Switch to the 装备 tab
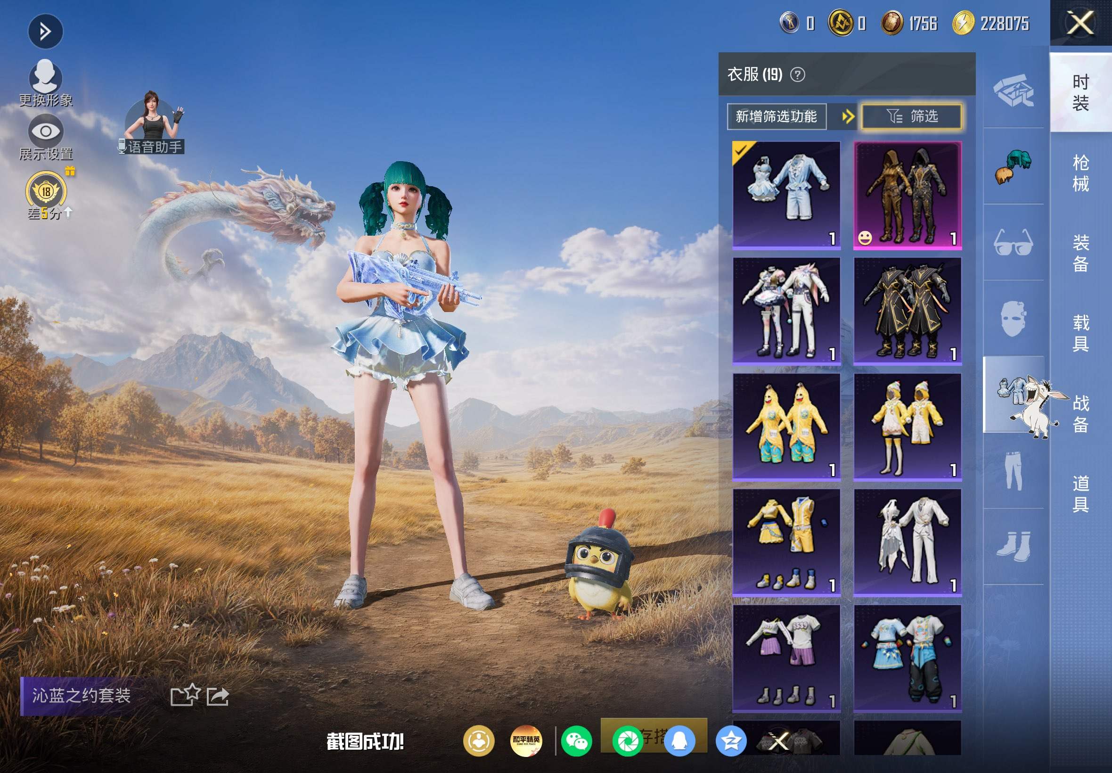 tap(1080, 253)
